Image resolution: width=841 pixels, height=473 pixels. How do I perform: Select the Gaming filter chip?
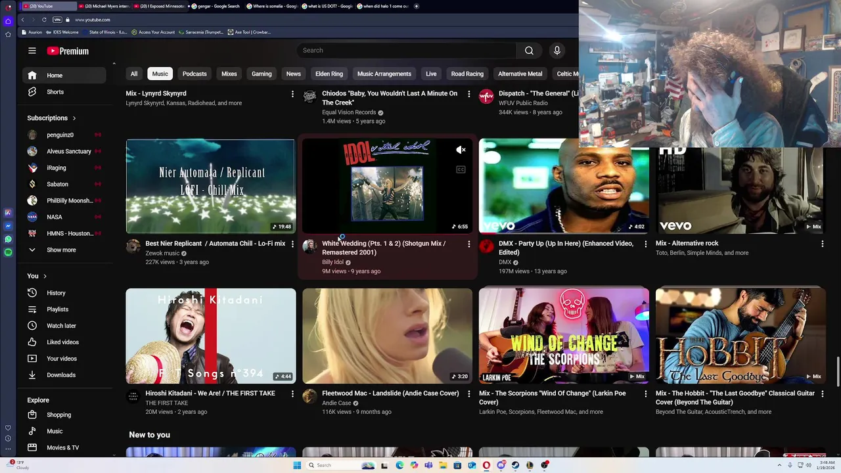coord(261,74)
